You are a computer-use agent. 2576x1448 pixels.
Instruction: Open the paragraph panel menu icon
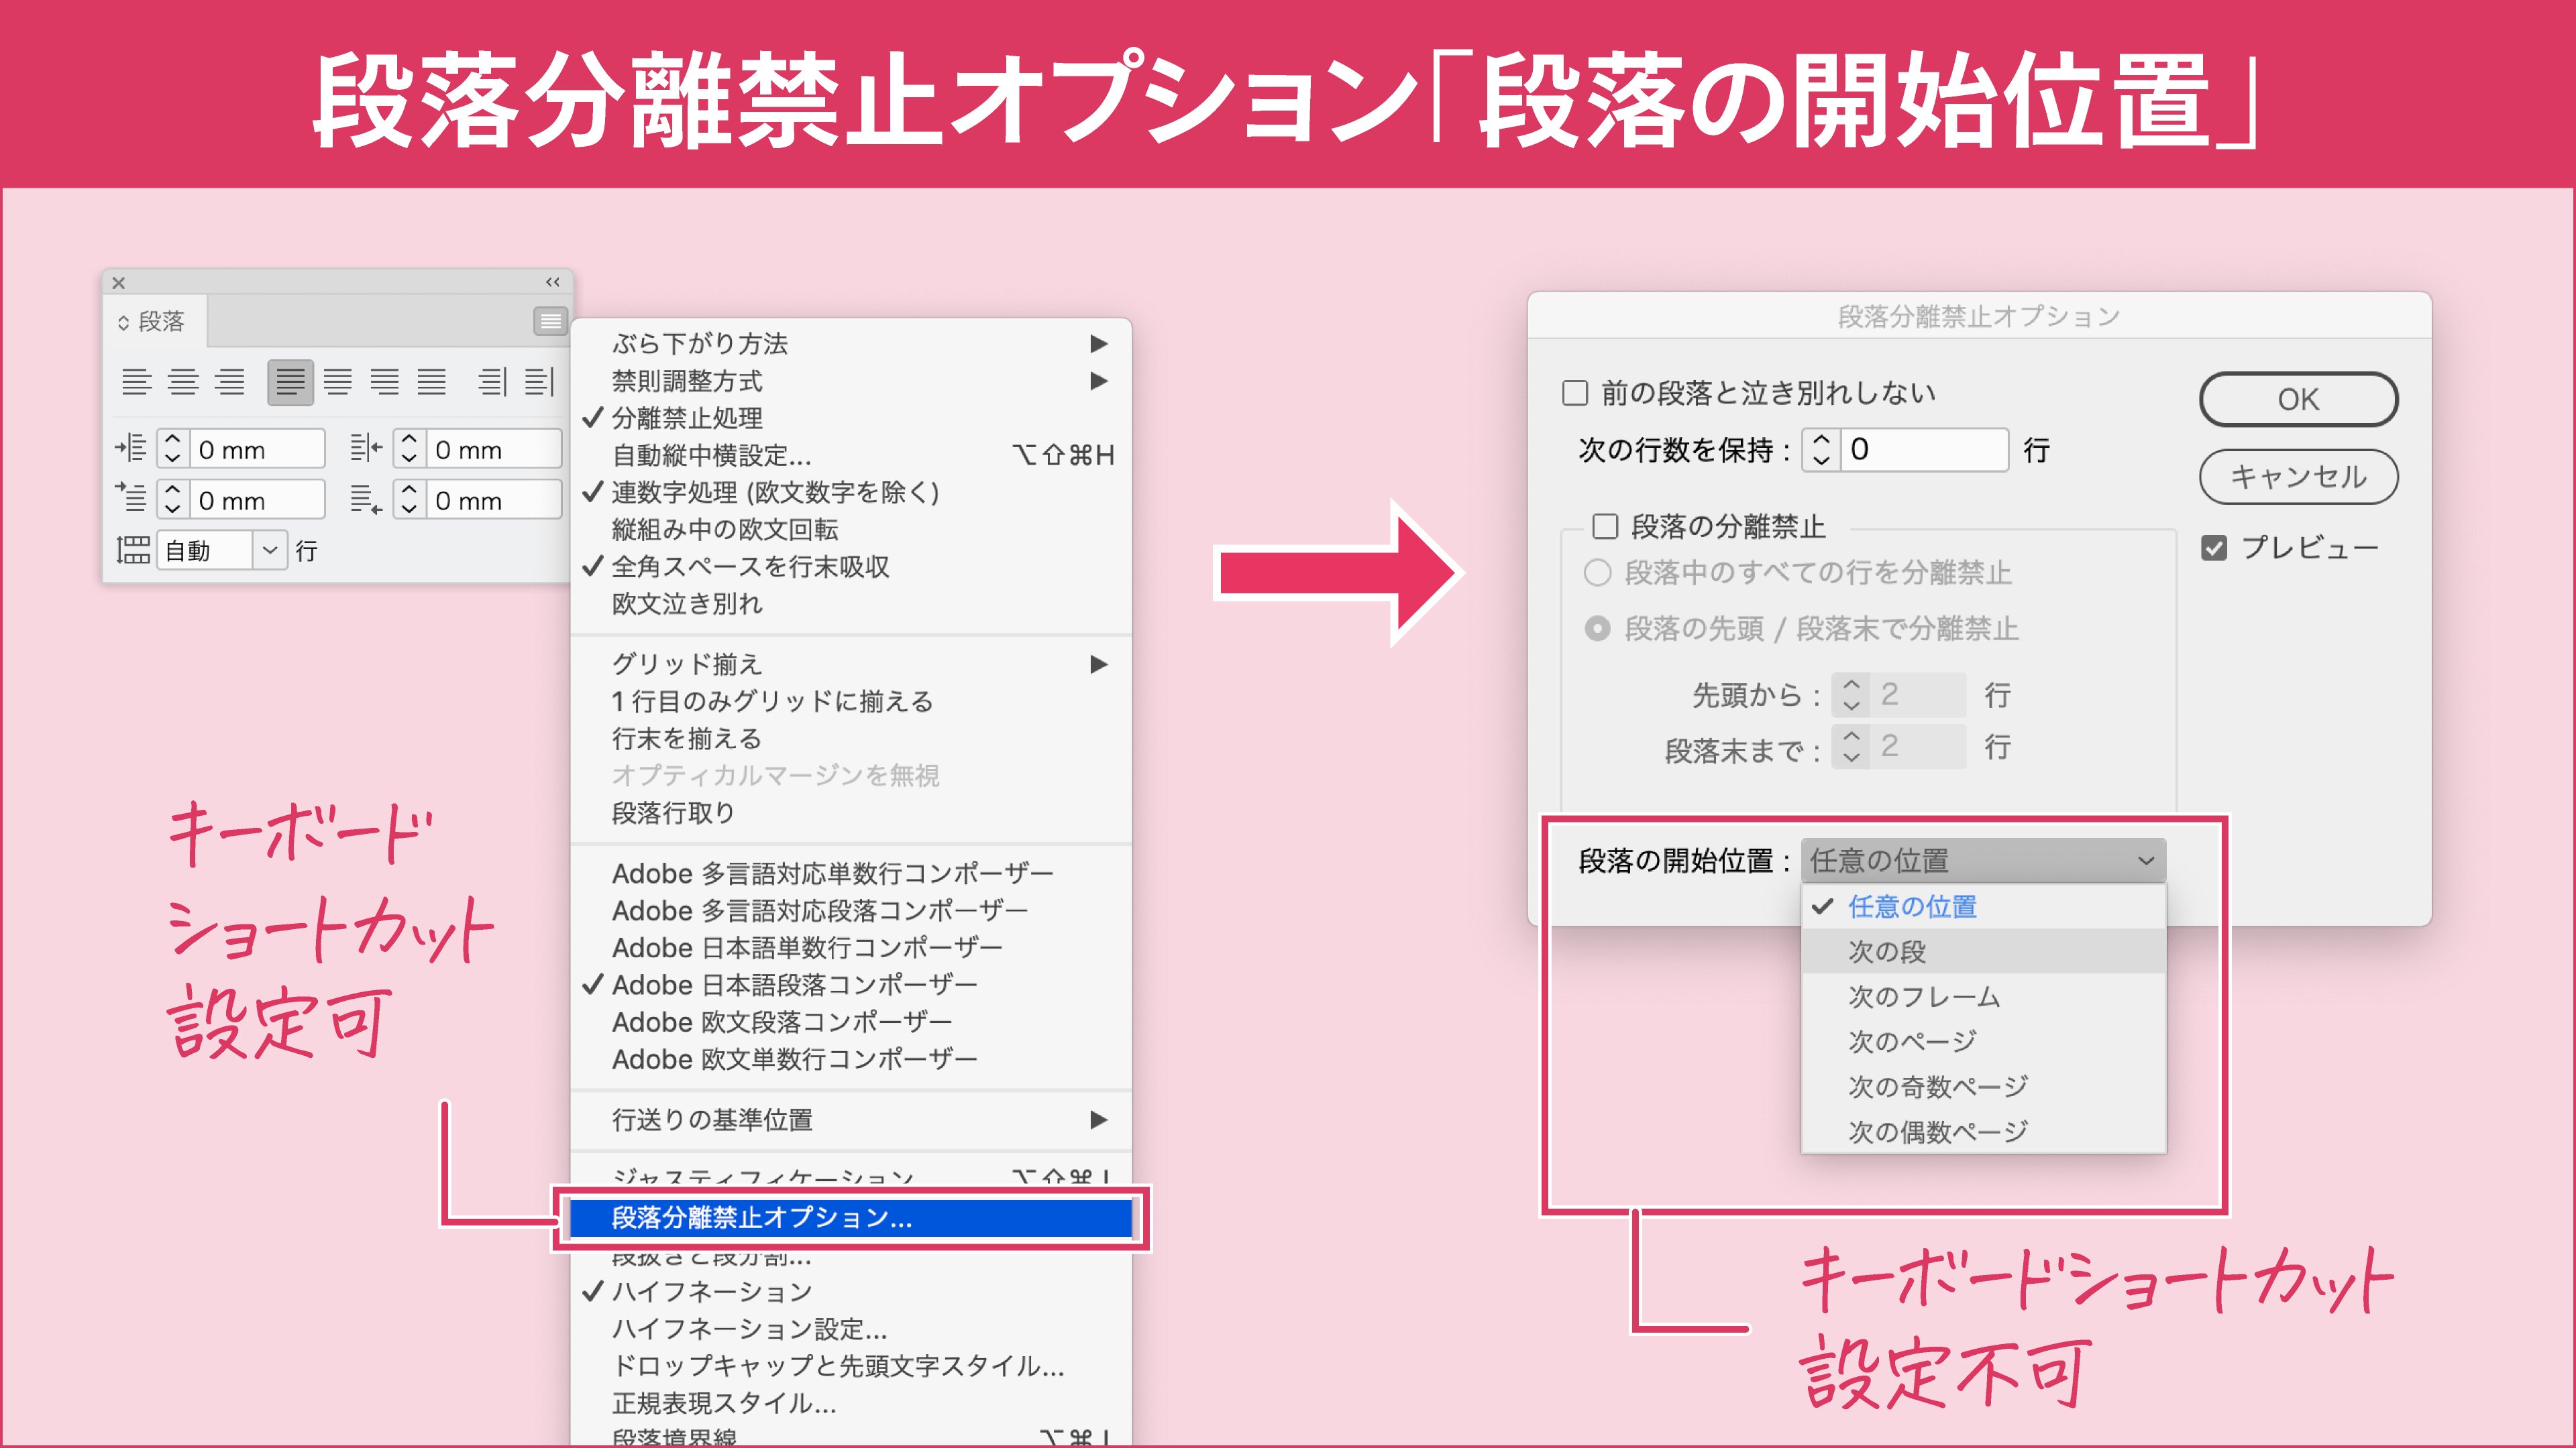pos(551,322)
